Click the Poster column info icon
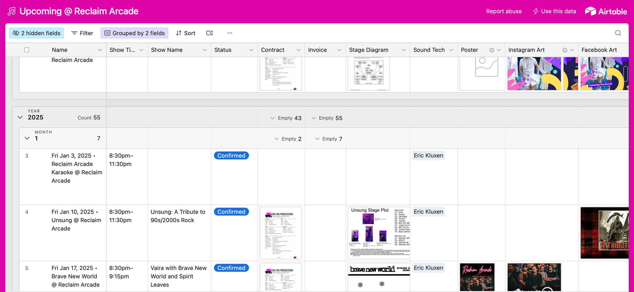 pos(492,50)
